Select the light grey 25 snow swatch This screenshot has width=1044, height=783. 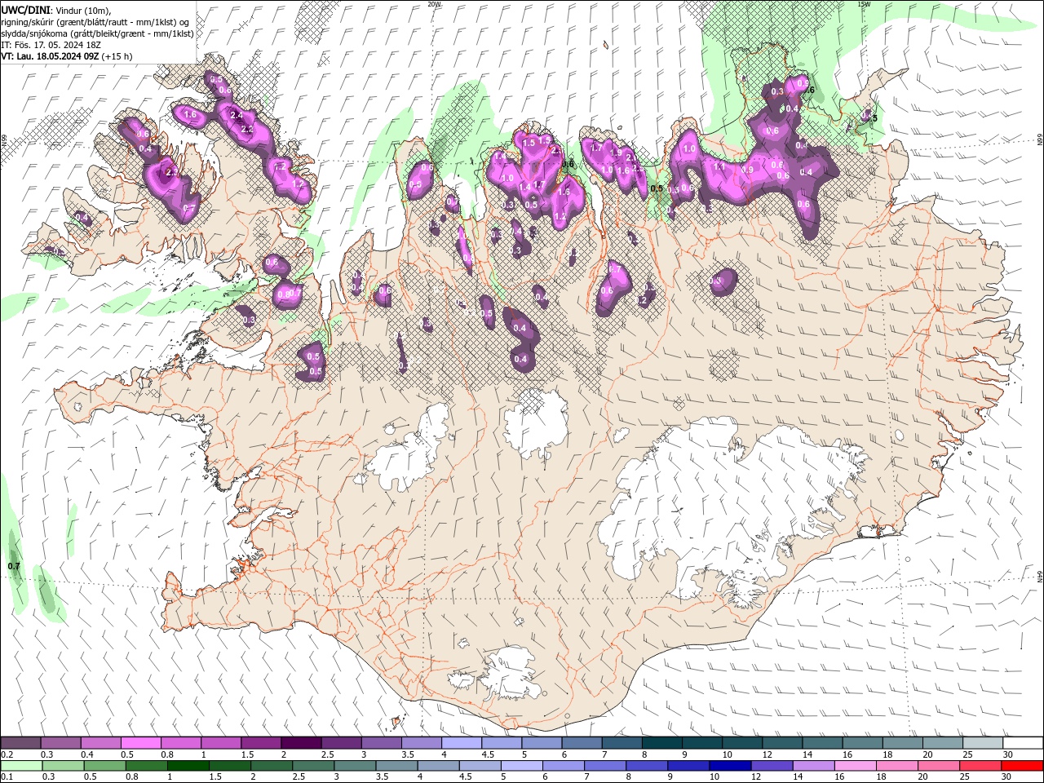(x=984, y=743)
